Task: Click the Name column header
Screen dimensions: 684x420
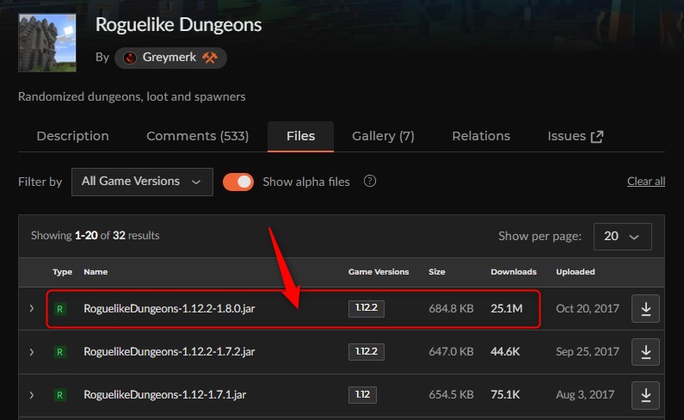Action: click(96, 272)
